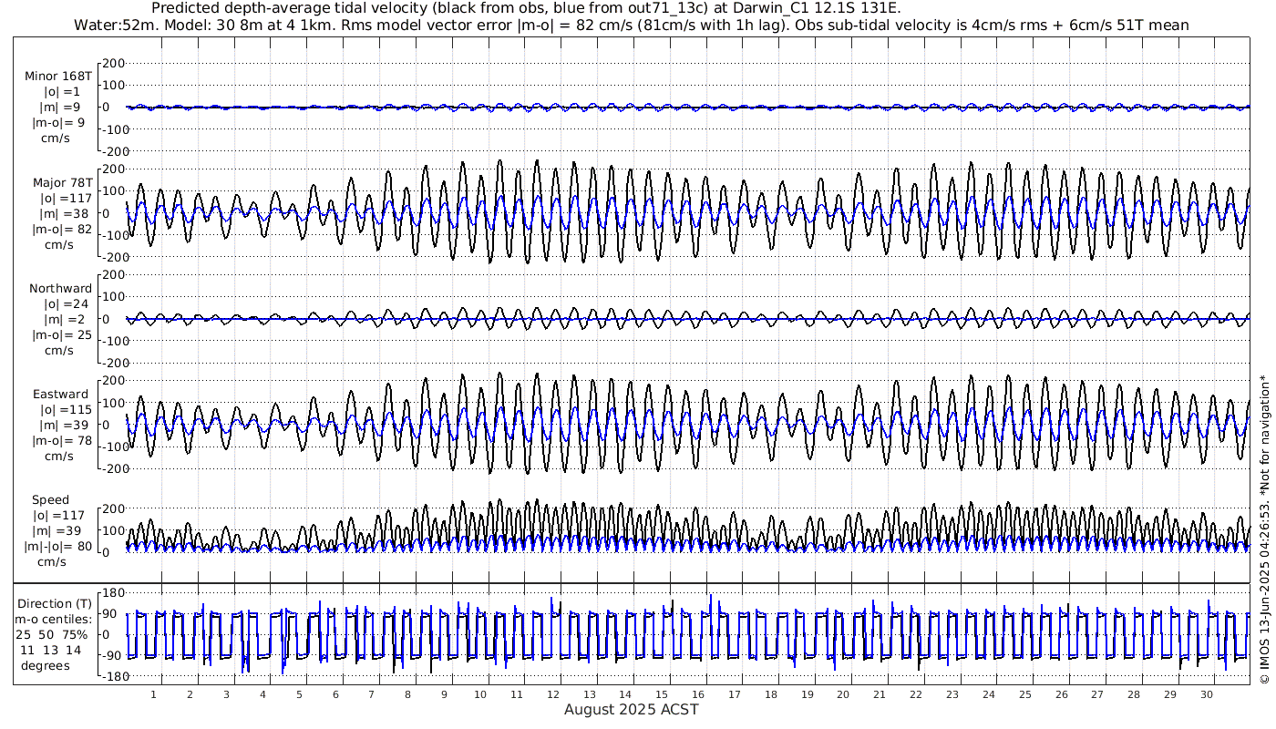Pick day 10 tick on the time axis
This screenshot has height=729, width=1276.
coord(480,694)
